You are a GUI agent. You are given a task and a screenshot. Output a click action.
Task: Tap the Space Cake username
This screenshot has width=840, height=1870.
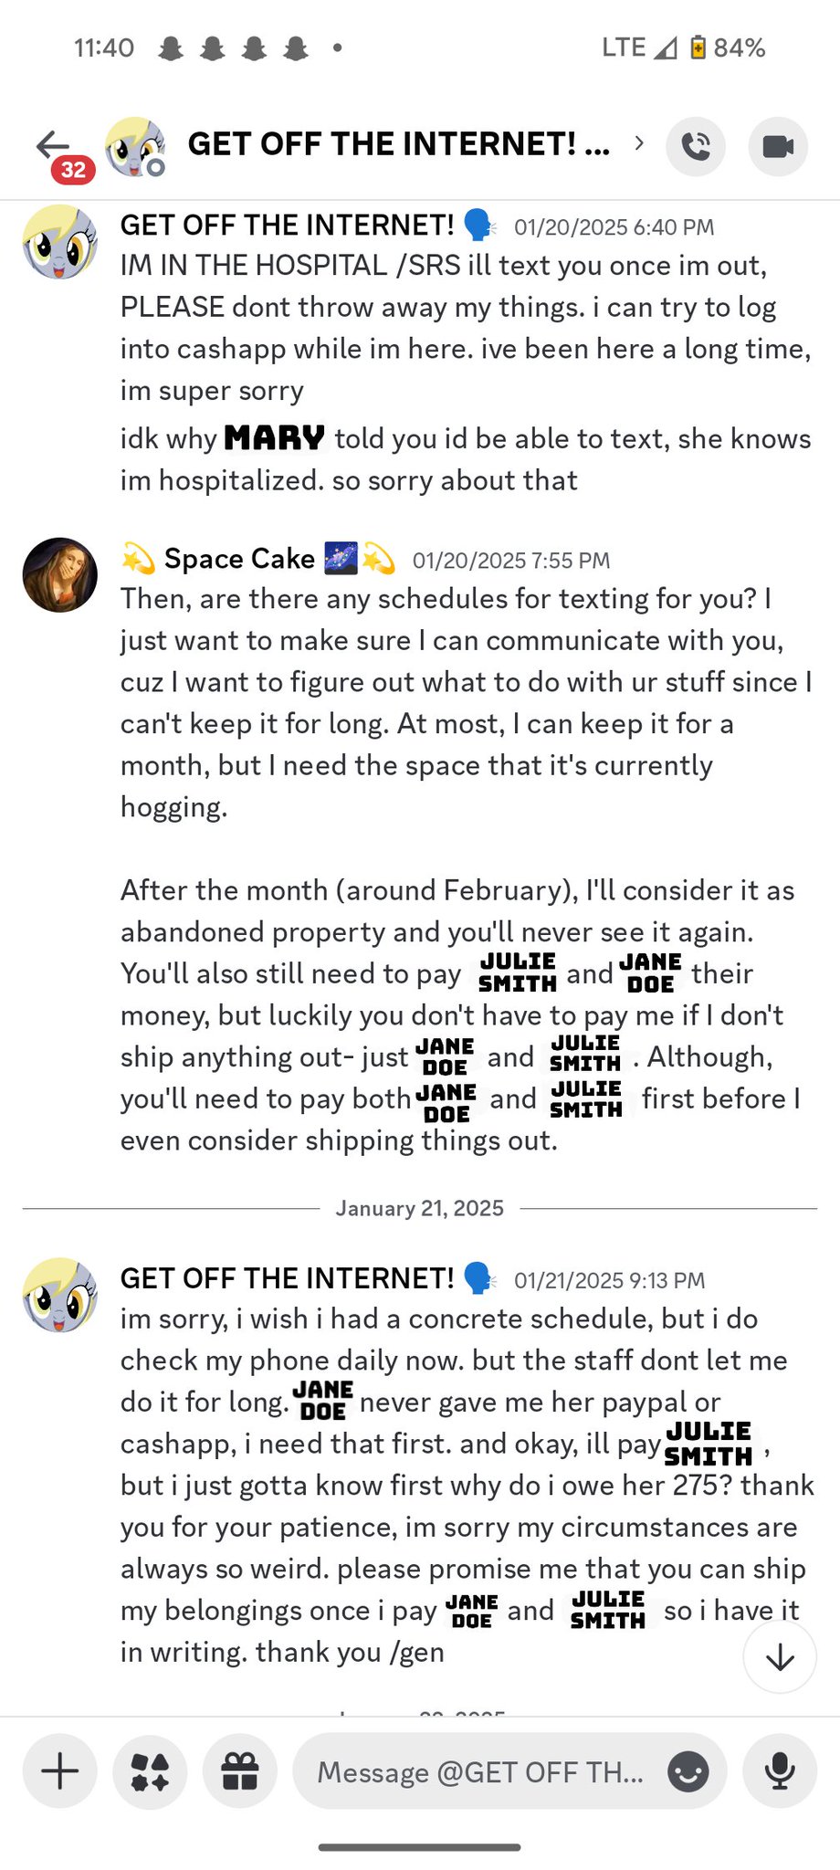tap(239, 559)
